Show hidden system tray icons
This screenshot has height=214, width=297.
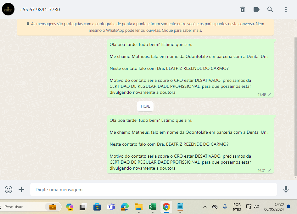(x=205, y=207)
